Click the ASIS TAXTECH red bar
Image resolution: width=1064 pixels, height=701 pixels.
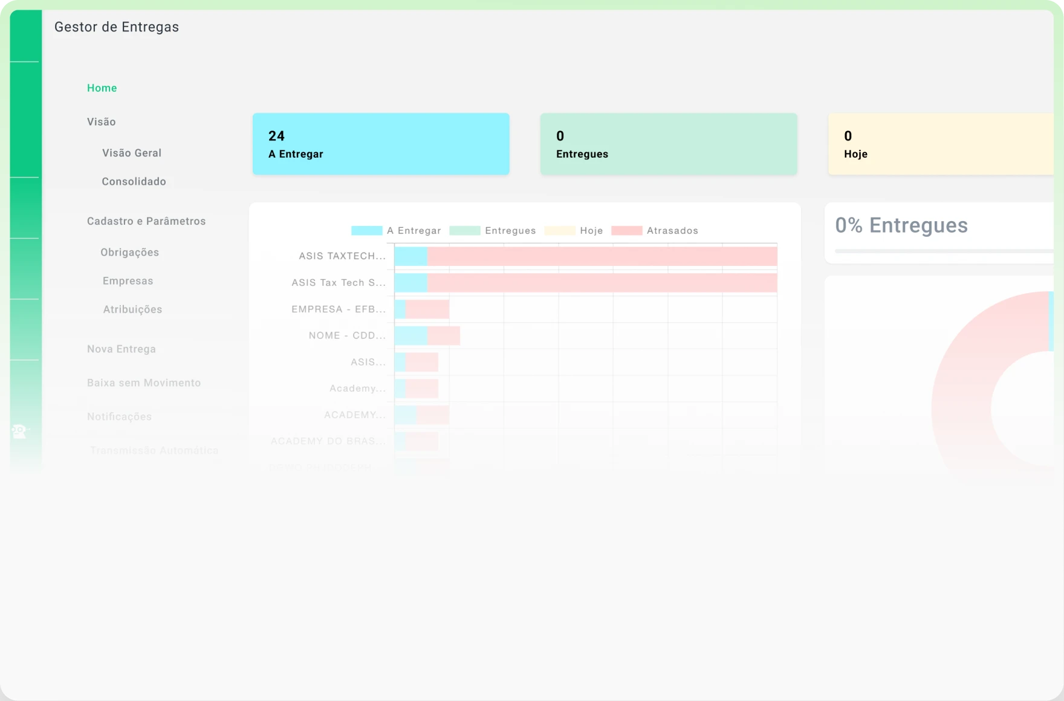tap(602, 256)
